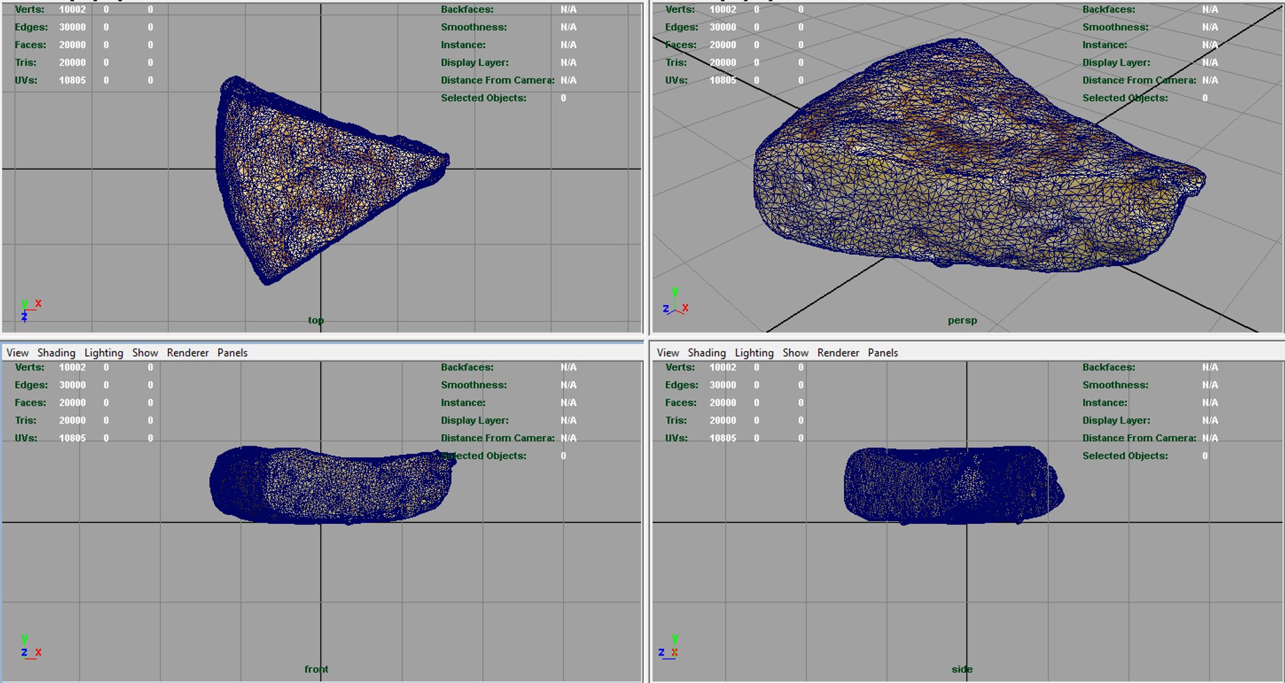Click 'Distance From Camera:' label in top view
This screenshot has width=1285, height=683.
tap(497, 80)
